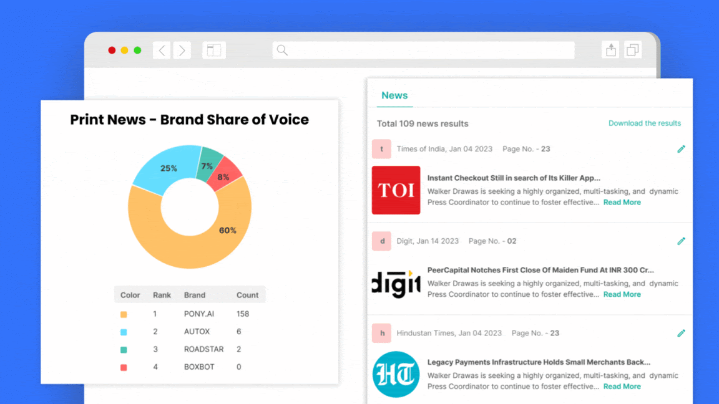Click the yellow minimize window button

coord(125,50)
